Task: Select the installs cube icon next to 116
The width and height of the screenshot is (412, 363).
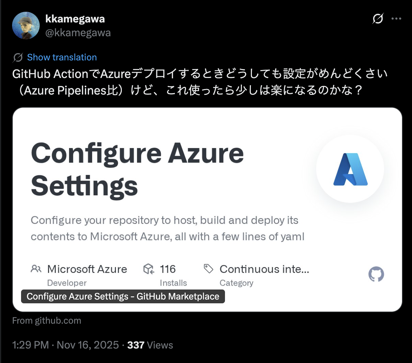Action: click(148, 269)
